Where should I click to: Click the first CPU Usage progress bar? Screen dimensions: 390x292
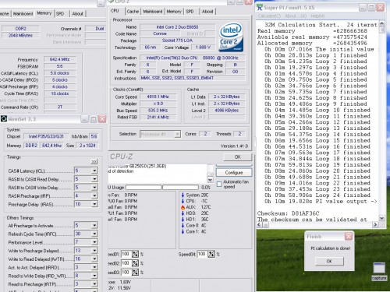pos(144,187)
